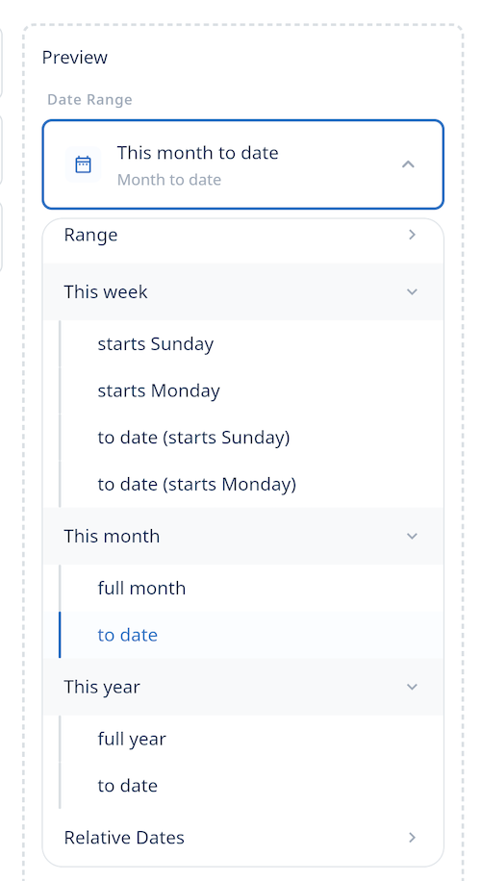Select highlighted to date under This month
The image size is (481, 881).
pyautogui.click(x=251, y=635)
